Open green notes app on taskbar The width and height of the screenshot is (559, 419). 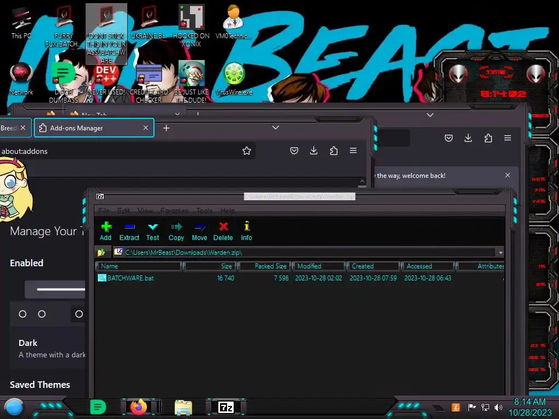coord(98,407)
